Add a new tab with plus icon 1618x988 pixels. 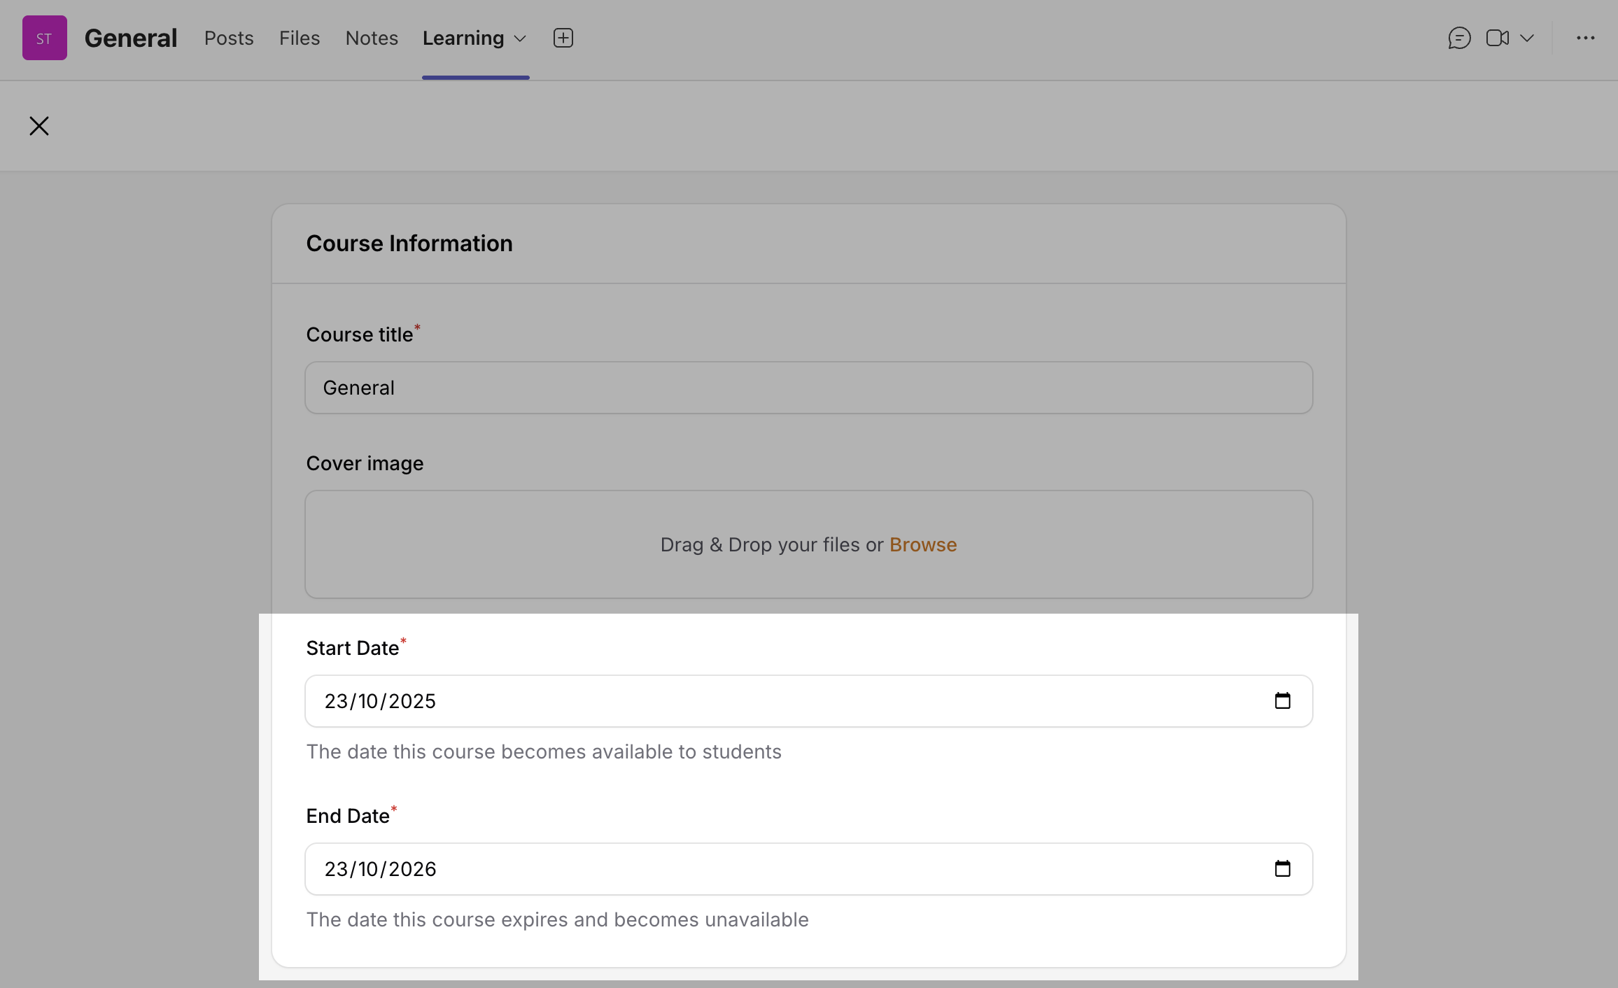[x=563, y=38]
